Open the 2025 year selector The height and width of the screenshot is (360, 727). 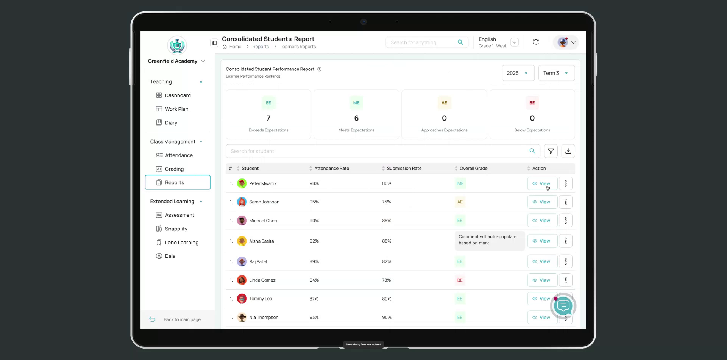coord(518,73)
